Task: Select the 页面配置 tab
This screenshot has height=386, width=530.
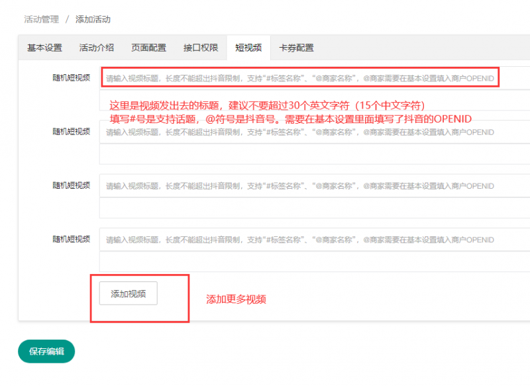Action: click(148, 48)
